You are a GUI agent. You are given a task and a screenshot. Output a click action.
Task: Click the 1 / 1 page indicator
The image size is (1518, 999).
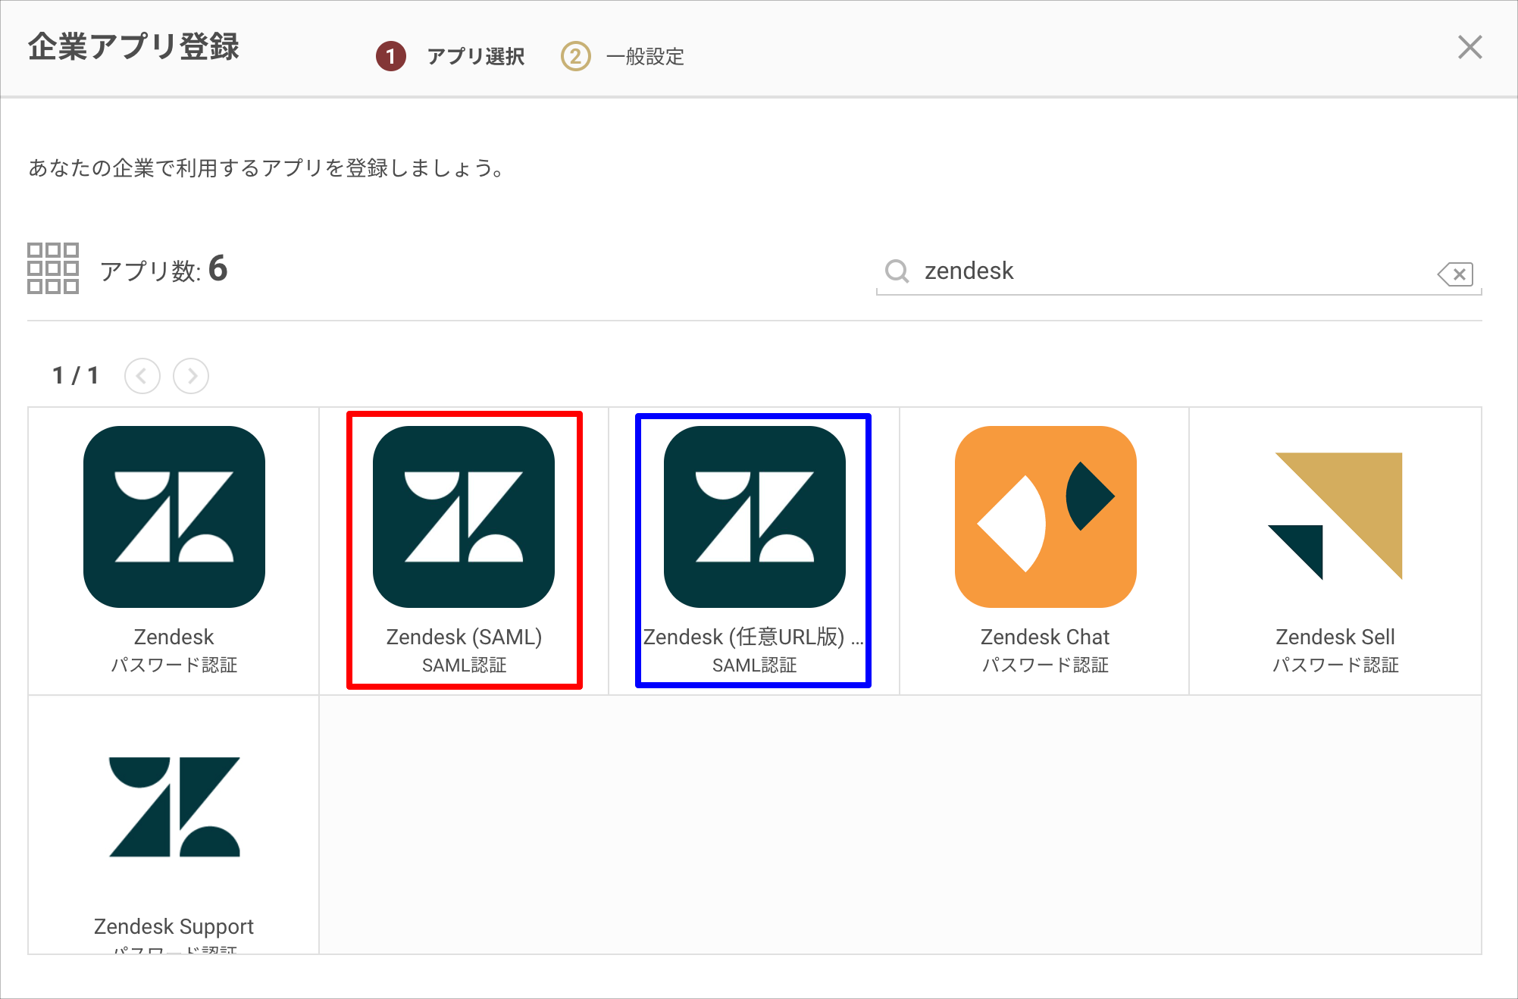[x=76, y=375]
